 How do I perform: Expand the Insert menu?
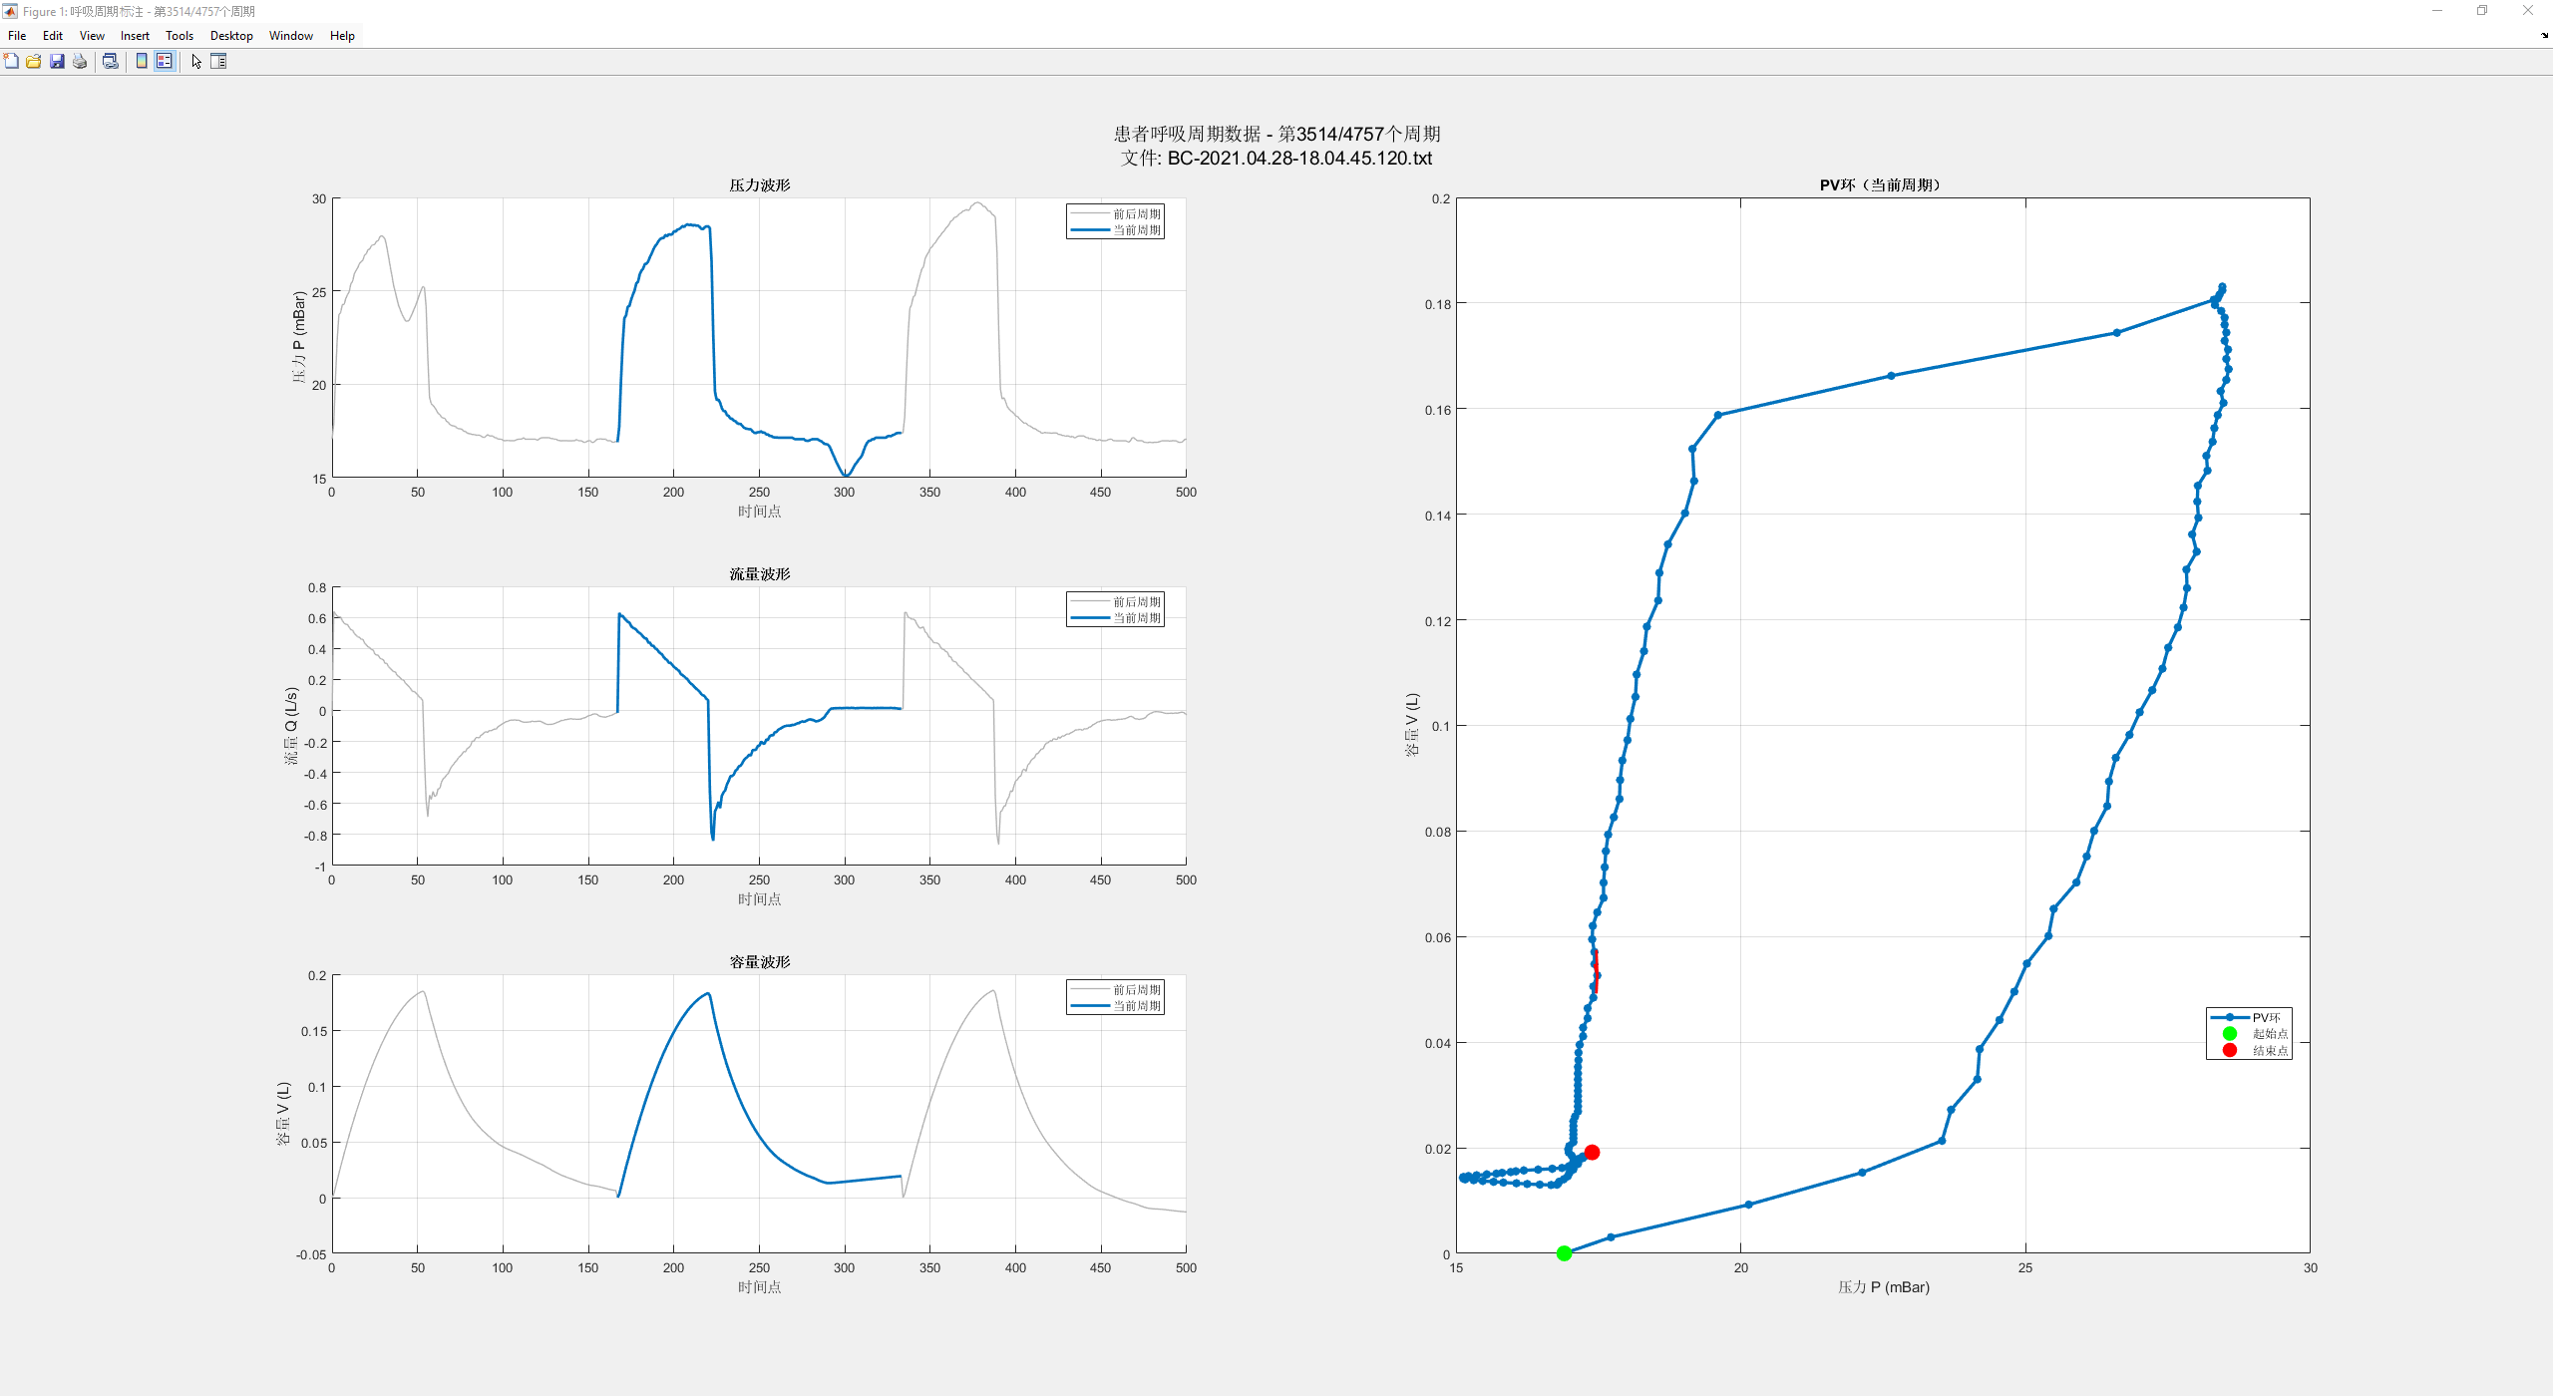coord(135,36)
